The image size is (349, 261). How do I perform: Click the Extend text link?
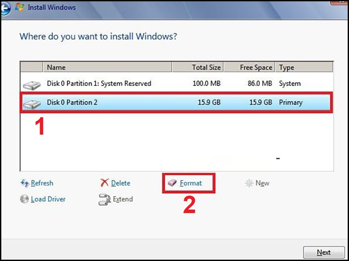(x=123, y=199)
